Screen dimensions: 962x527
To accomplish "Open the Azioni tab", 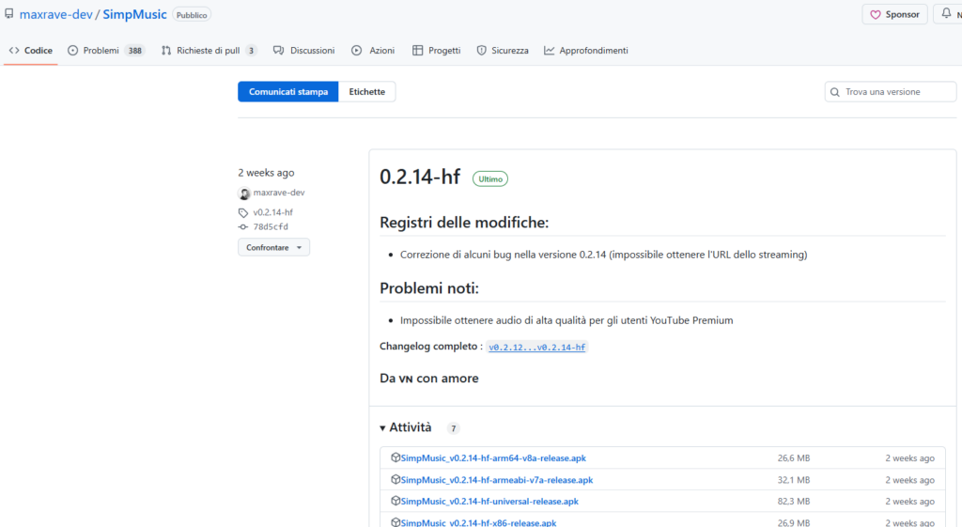I will 373,51.
